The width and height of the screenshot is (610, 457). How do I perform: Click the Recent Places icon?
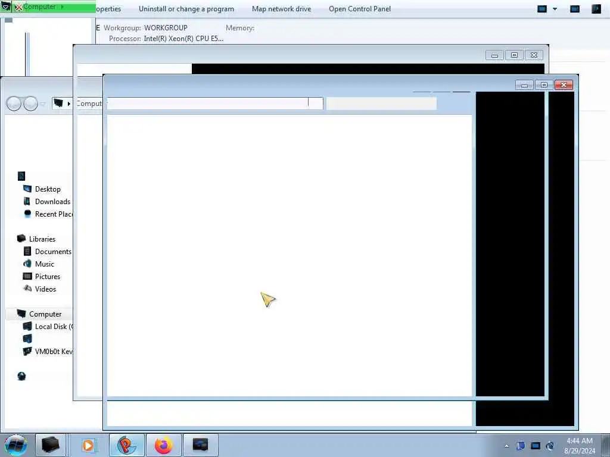[27, 214]
